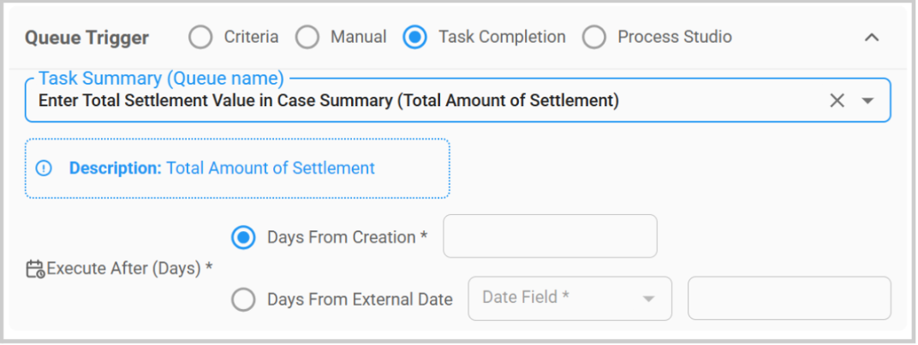Click the Execute After (Days) label
The image size is (918, 345).
[128, 268]
